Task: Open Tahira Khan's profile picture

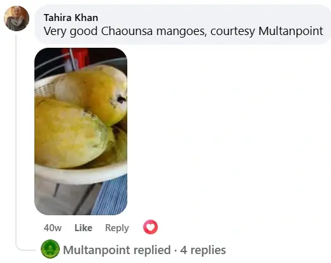Action: click(x=17, y=18)
